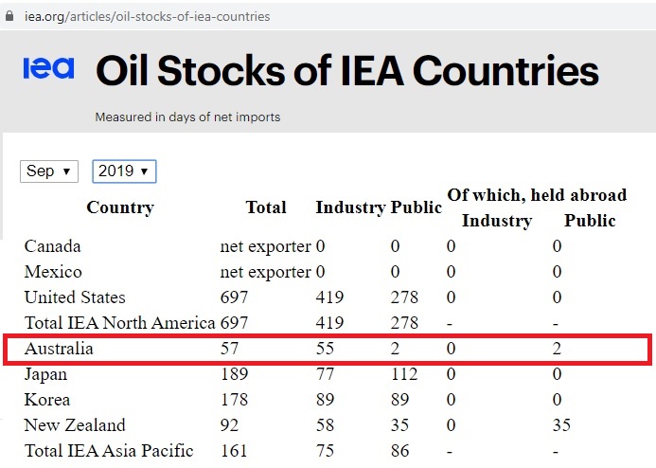Click Asia Pacific industry value 75
The image size is (656, 468).
pyautogui.click(x=325, y=450)
